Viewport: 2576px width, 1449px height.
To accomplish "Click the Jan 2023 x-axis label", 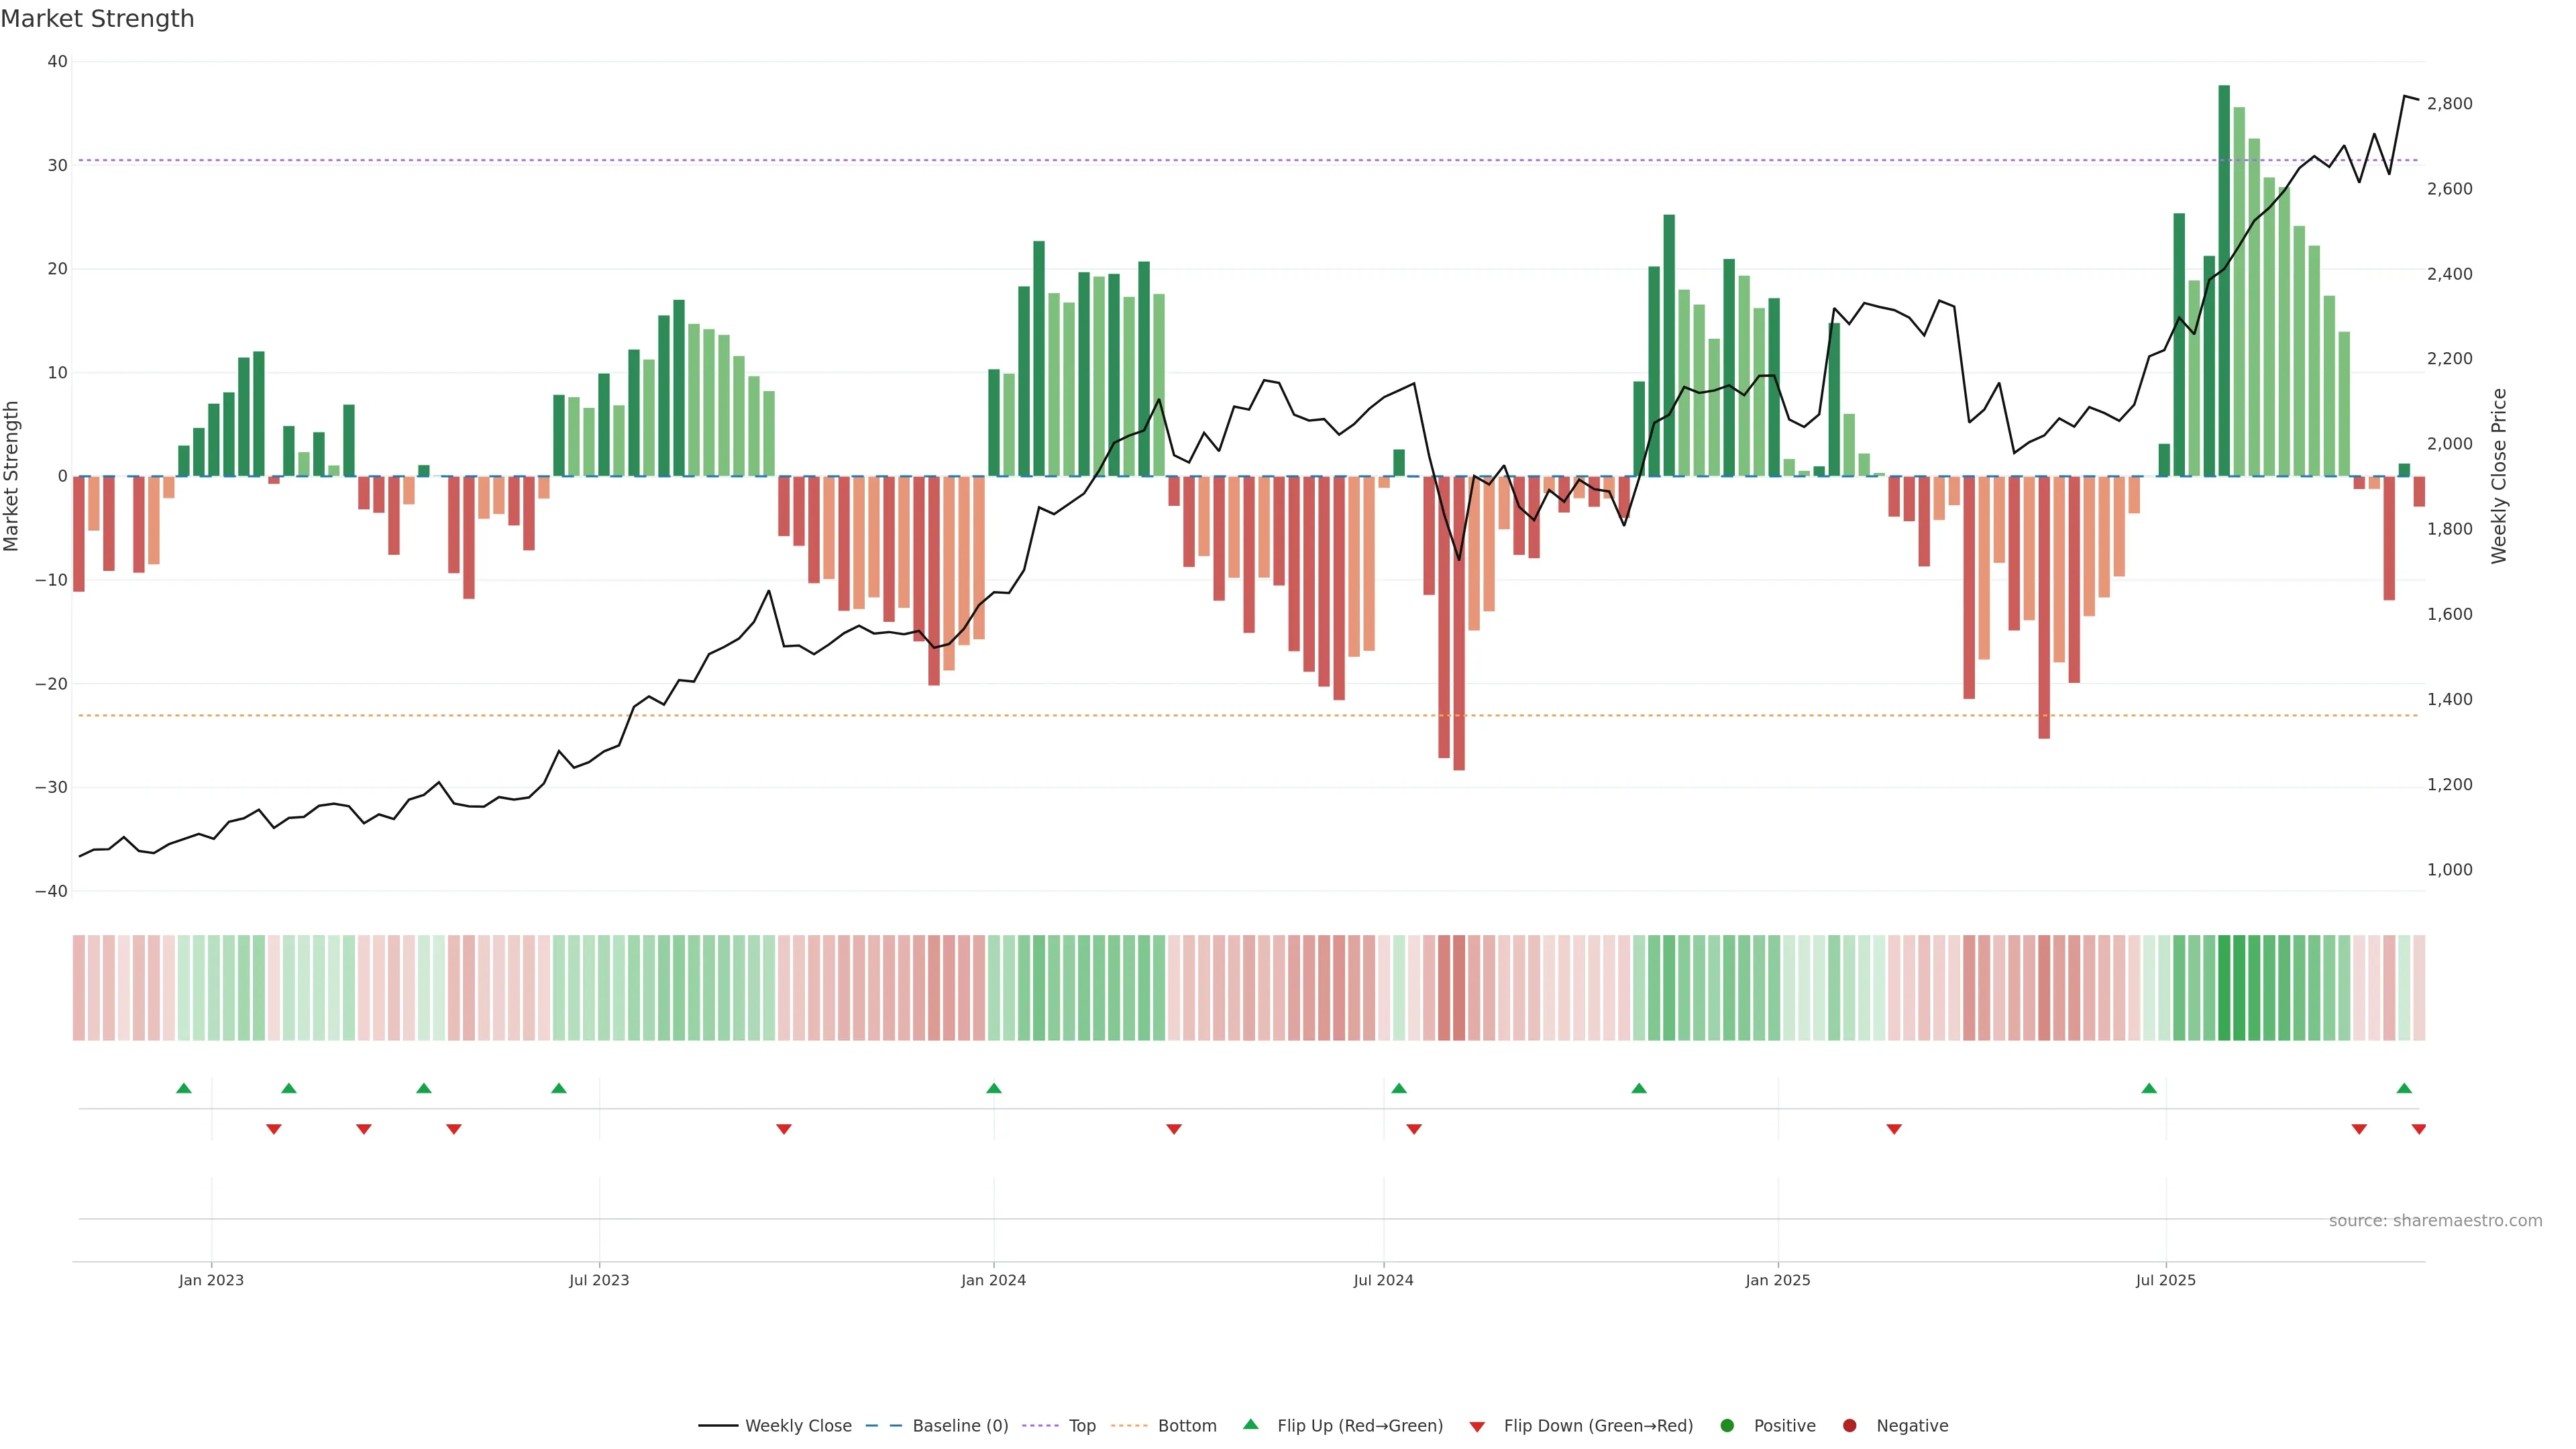I will point(211,1280).
